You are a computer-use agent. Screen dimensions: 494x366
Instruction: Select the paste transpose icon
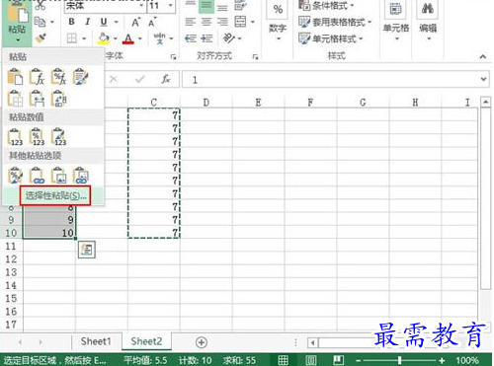[58, 99]
